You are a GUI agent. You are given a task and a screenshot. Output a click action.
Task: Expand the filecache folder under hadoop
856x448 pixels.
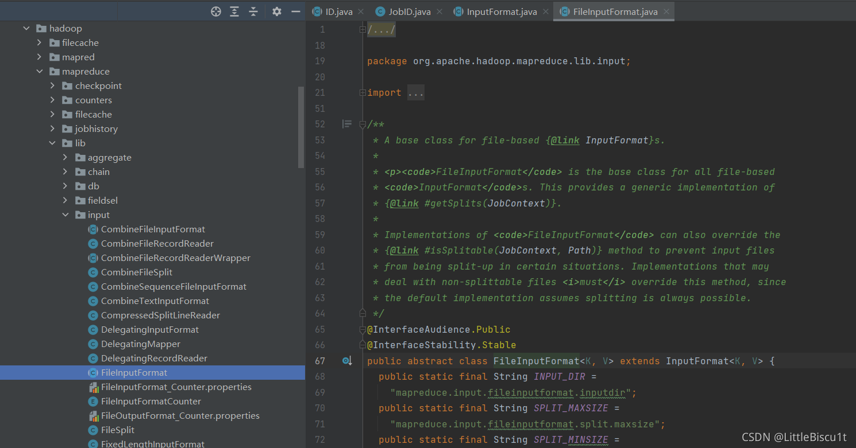click(39, 42)
